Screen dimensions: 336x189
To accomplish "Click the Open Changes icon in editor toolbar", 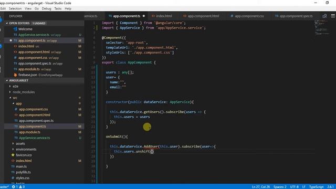I will (324, 16).
